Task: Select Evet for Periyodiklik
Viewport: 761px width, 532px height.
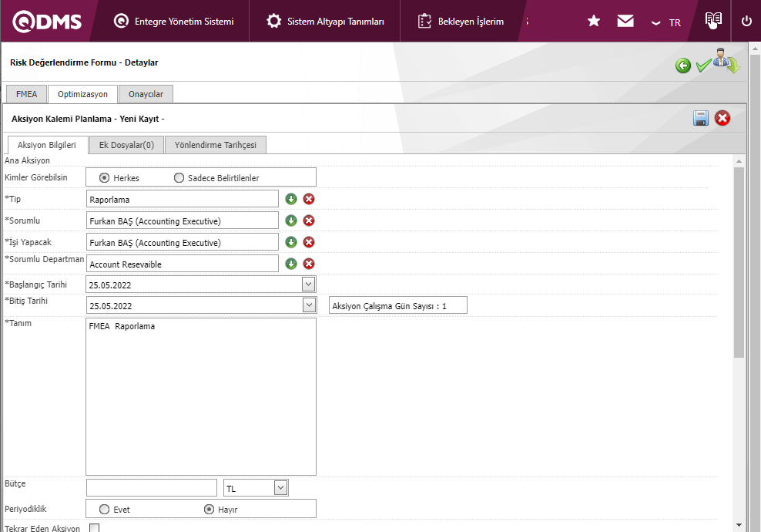Action: [x=105, y=509]
